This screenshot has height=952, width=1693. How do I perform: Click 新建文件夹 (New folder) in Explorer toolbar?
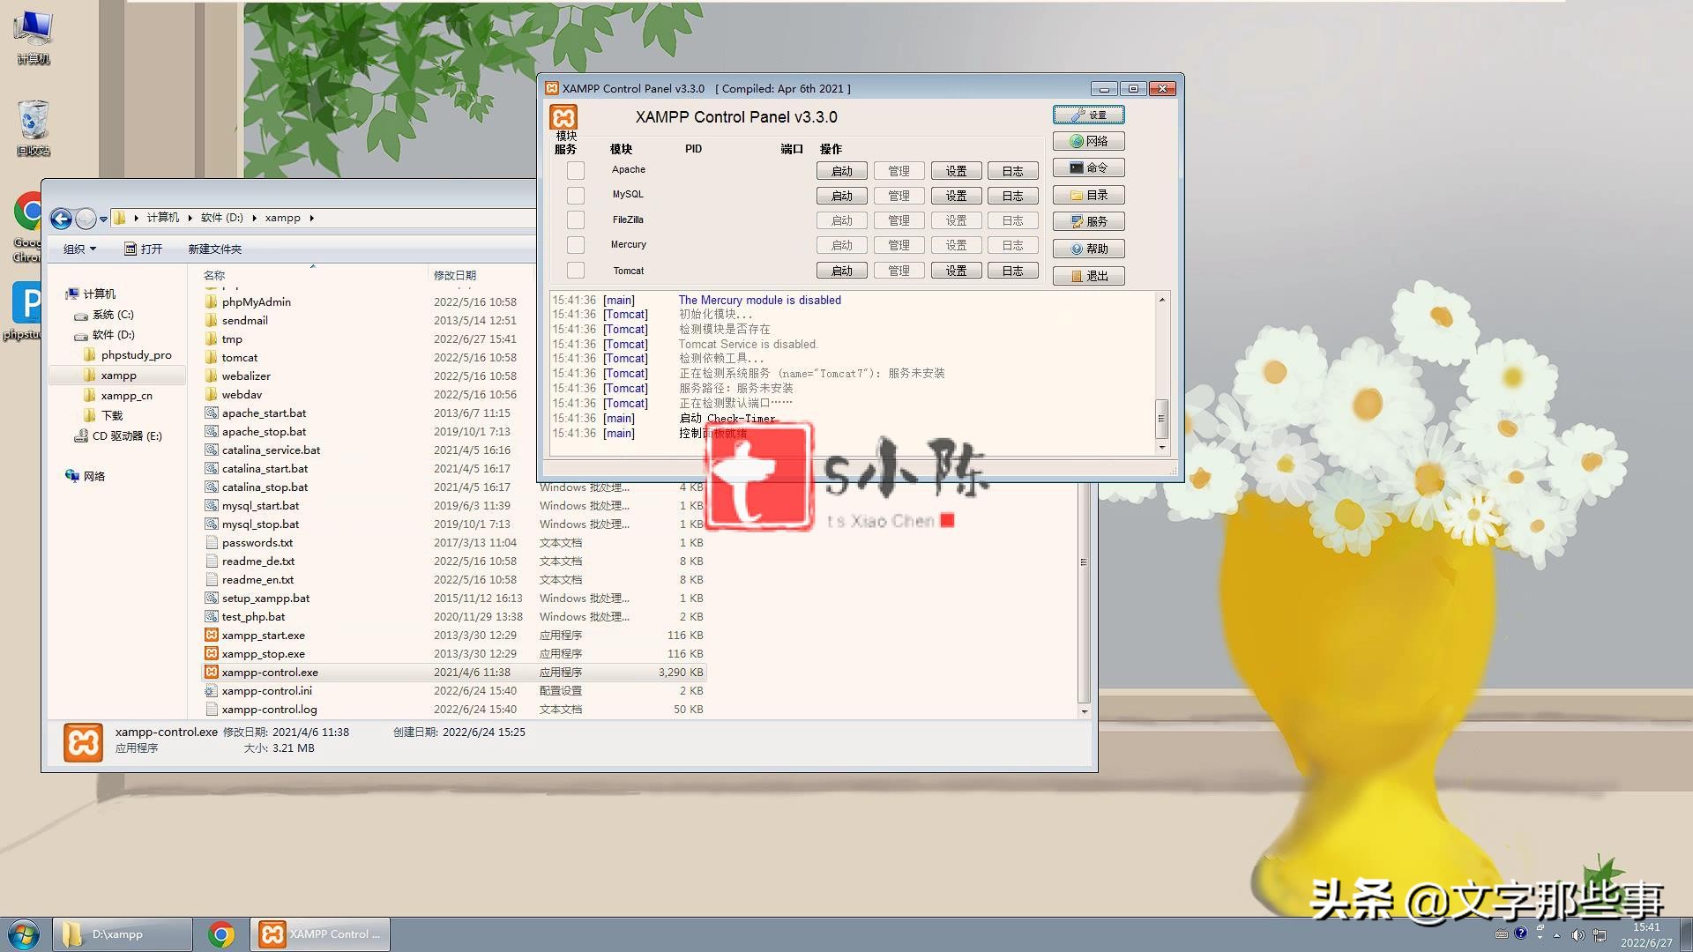pos(214,249)
